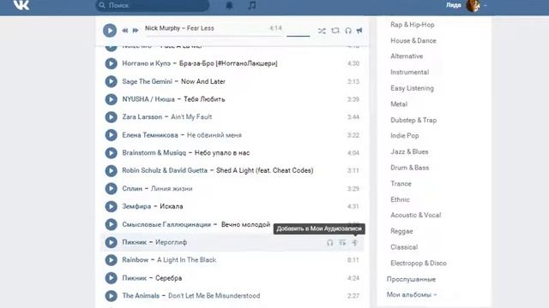Viewport: 549px width, 308px height.
Task: Click artist name Сплин
Action: [x=132, y=188]
